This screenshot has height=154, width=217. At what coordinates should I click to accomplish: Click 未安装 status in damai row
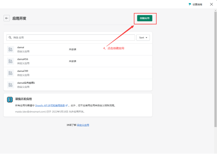point(72,49)
